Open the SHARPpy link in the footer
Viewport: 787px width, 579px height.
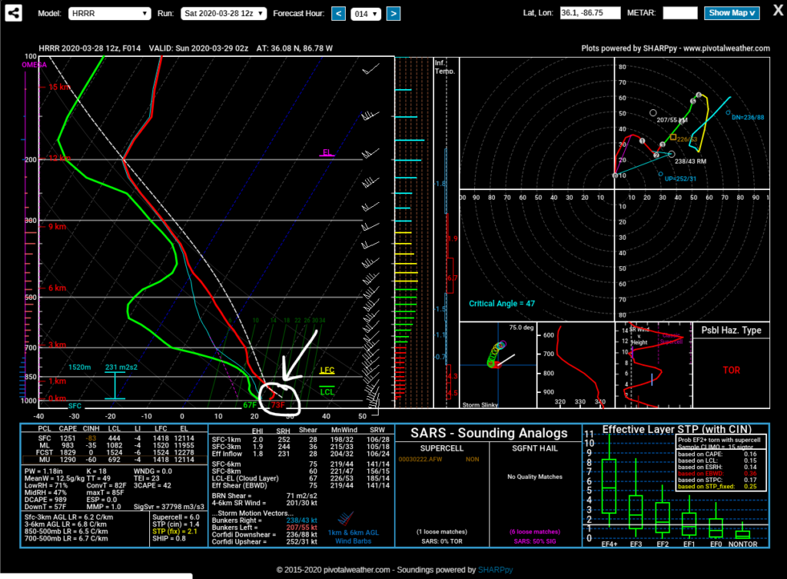click(496, 570)
